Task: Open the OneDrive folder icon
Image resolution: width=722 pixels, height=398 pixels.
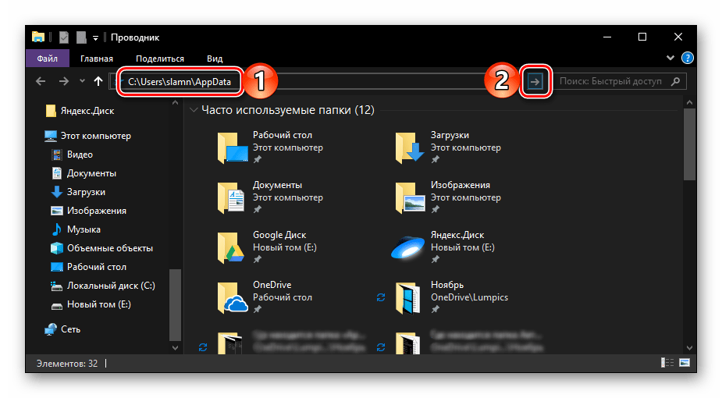Action: point(231,298)
